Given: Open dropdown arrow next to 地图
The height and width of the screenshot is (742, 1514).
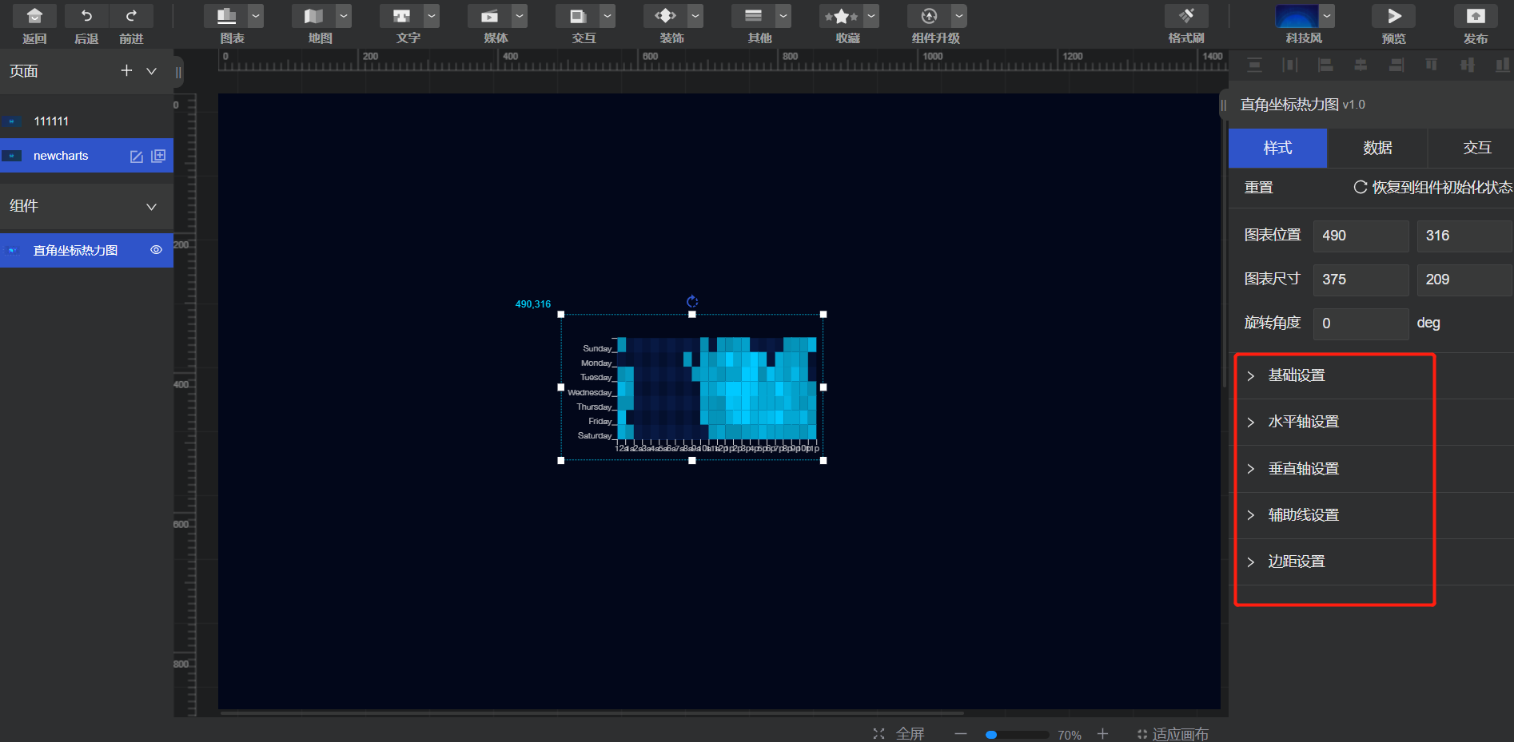Looking at the screenshot, I should coord(344,16).
